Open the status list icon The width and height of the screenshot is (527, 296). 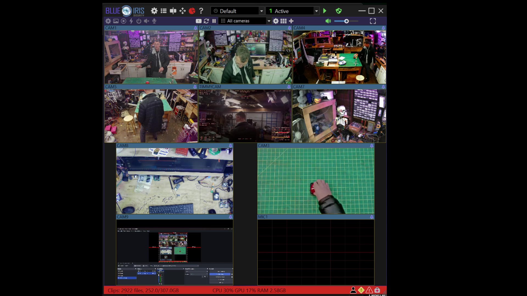(164, 11)
